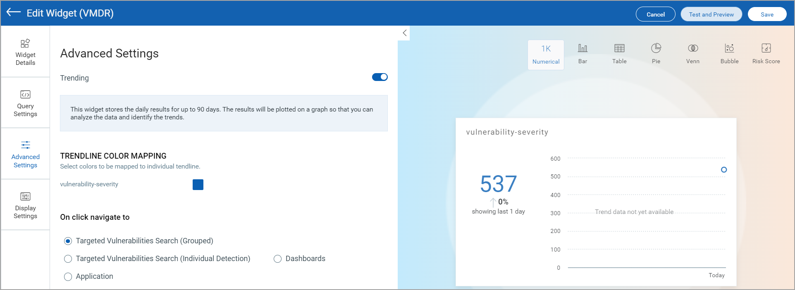The width and height of the screenshot is (795, 290).
Task: Choose the Venn widget type
Action: pyautogui.click(x=693, y=54)
